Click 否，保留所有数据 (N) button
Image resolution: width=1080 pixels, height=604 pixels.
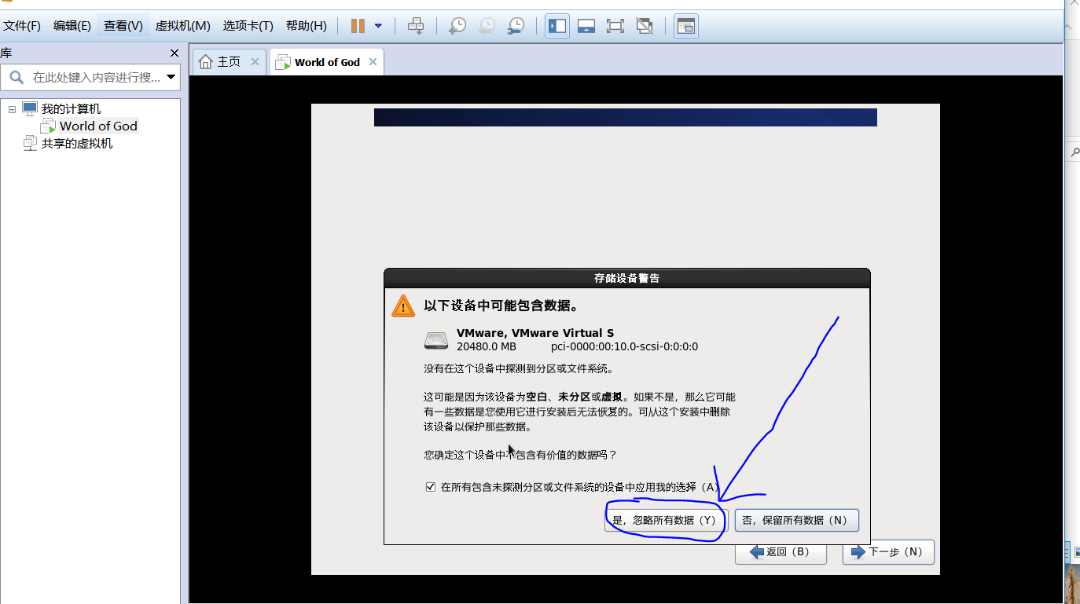(796, 520)
